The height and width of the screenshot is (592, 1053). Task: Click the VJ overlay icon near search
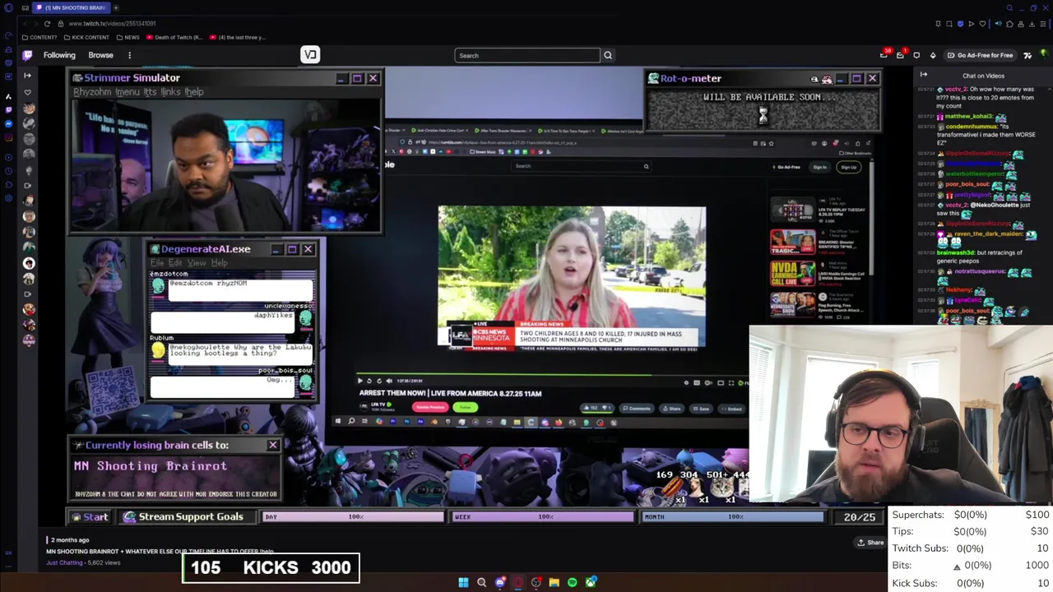(x=310, y=55)
